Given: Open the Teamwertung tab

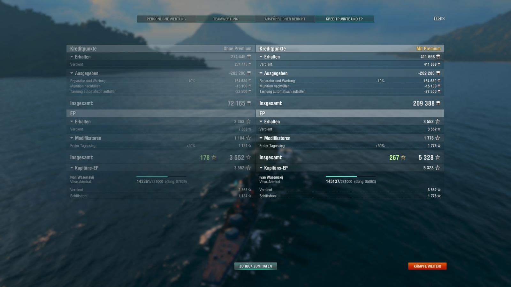Looking at the screenshot, I should pos(226,19).
